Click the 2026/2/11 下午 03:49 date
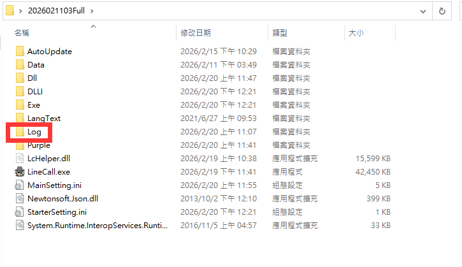Image resolution: width=462 pixels, height=267 pixels. (x=219, y=65)
